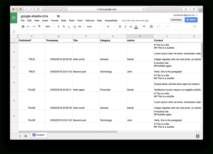Click the Print icon in toolbar
Viewport: 213px width, 154px height.
(x=23, y=27)
